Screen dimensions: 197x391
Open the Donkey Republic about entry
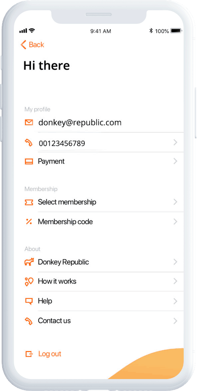[104, 262]
